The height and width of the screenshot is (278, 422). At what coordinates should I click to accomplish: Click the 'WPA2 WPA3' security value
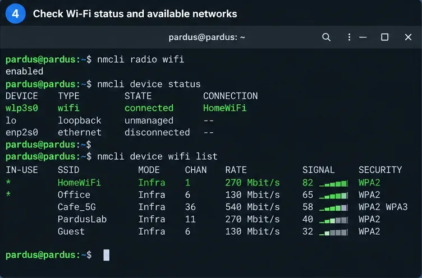coord(383,207)
